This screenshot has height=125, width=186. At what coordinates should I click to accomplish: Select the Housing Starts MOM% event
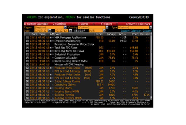[x=67, y=92]
